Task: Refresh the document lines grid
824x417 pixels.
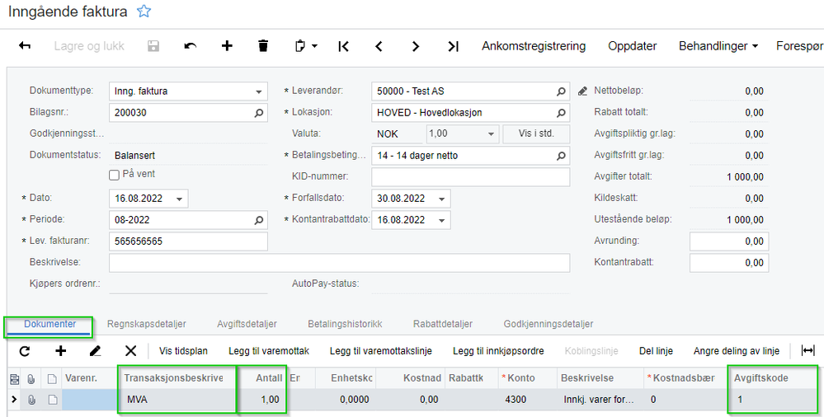Action: (x=25, y=351)
